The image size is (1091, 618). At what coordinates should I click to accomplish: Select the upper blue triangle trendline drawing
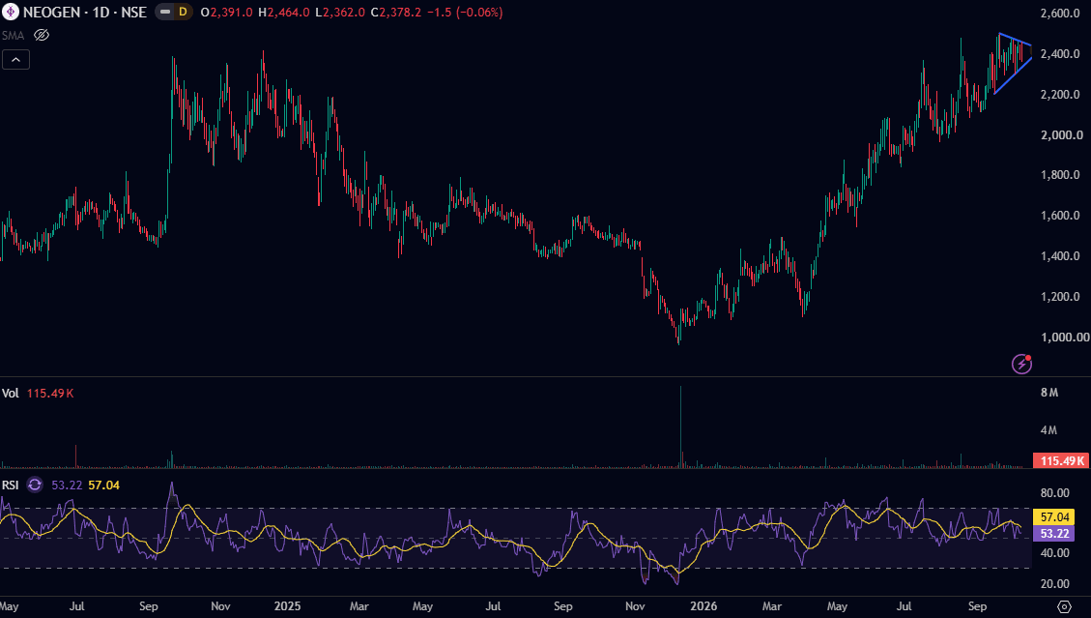tap(1016, 40)
